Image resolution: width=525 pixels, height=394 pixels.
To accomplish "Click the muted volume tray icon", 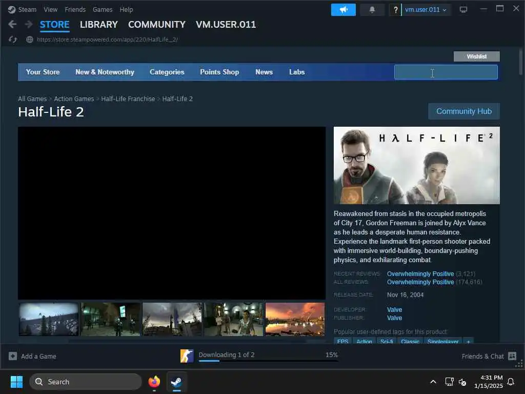I will coord(462,382).
